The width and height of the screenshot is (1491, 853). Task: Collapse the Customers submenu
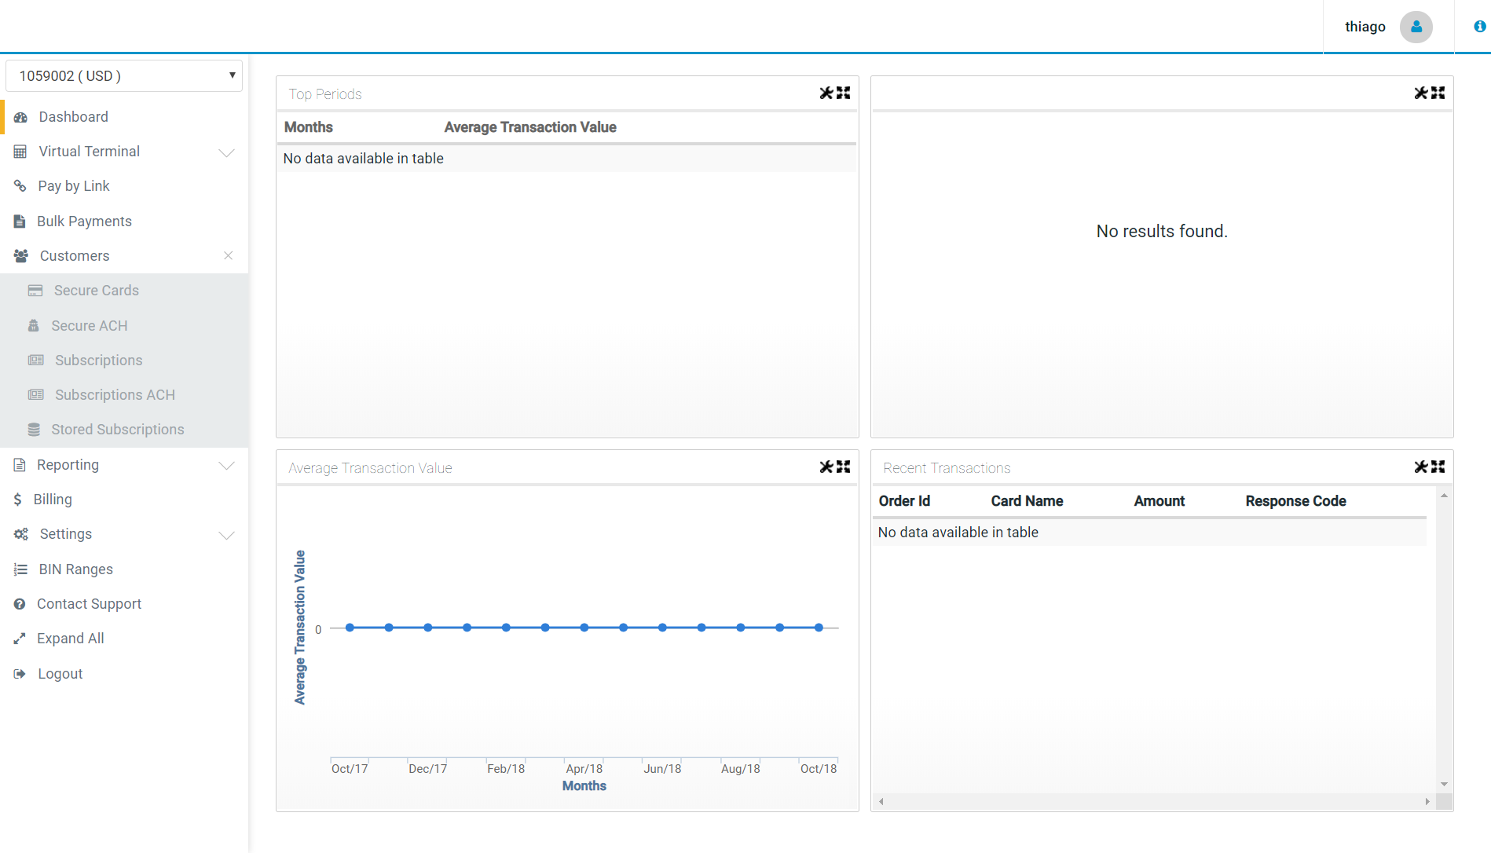tap(228, 256)
